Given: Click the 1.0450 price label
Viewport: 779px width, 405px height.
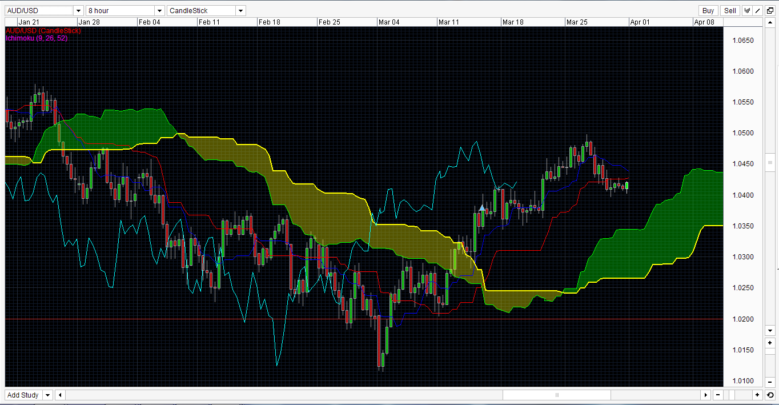Looking at the screenshot, I should [x=743, y=164].
